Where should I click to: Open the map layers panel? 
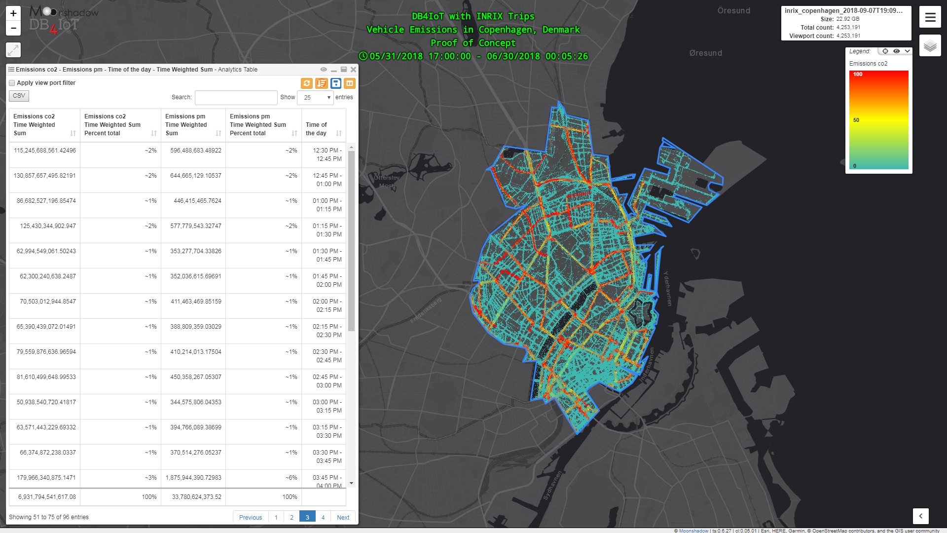click(930, 46)
